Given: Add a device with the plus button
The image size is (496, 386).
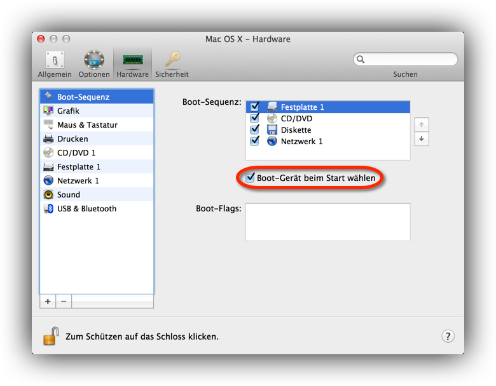Looking at the screenshot, I should 48,302.
